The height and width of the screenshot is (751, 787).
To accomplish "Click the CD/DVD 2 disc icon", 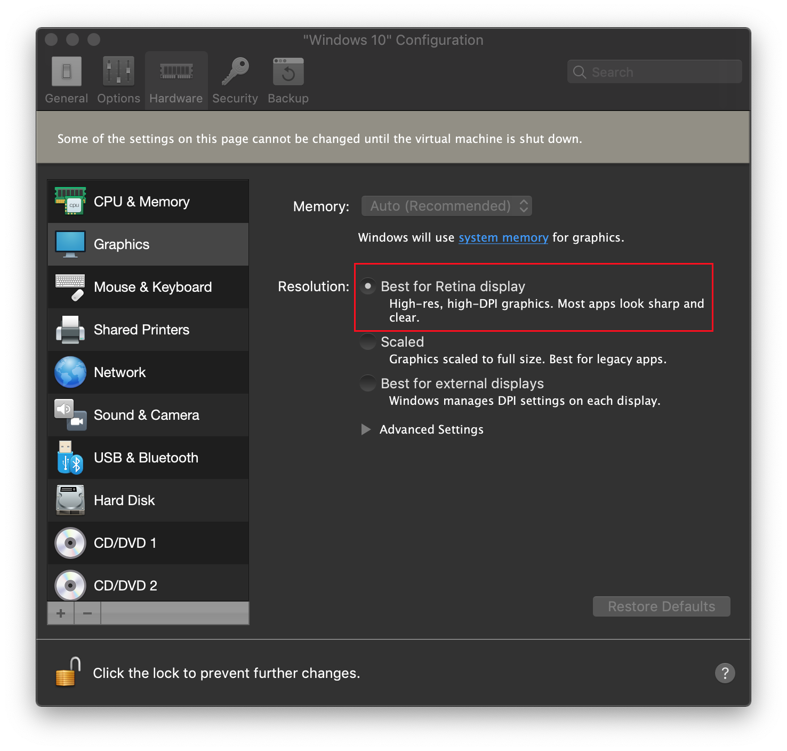I will (70, 586).
